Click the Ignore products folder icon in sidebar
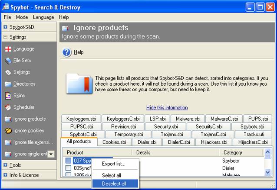 8,119
